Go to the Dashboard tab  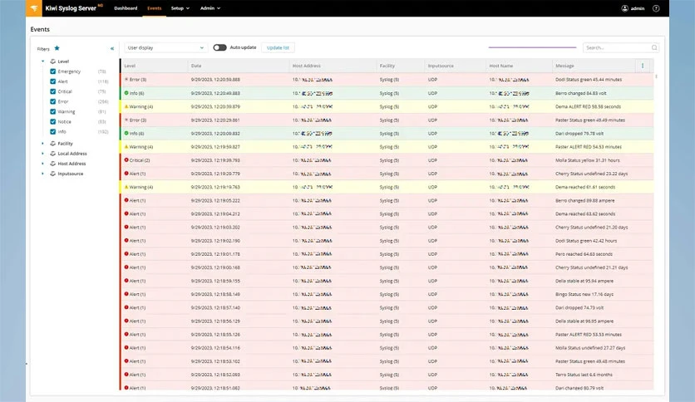126,8
